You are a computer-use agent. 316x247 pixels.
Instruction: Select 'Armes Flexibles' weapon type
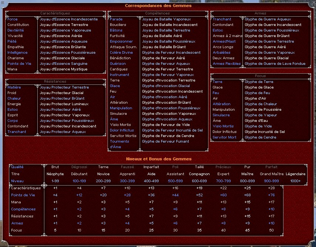pyautogui.click(x=227, y=64)
